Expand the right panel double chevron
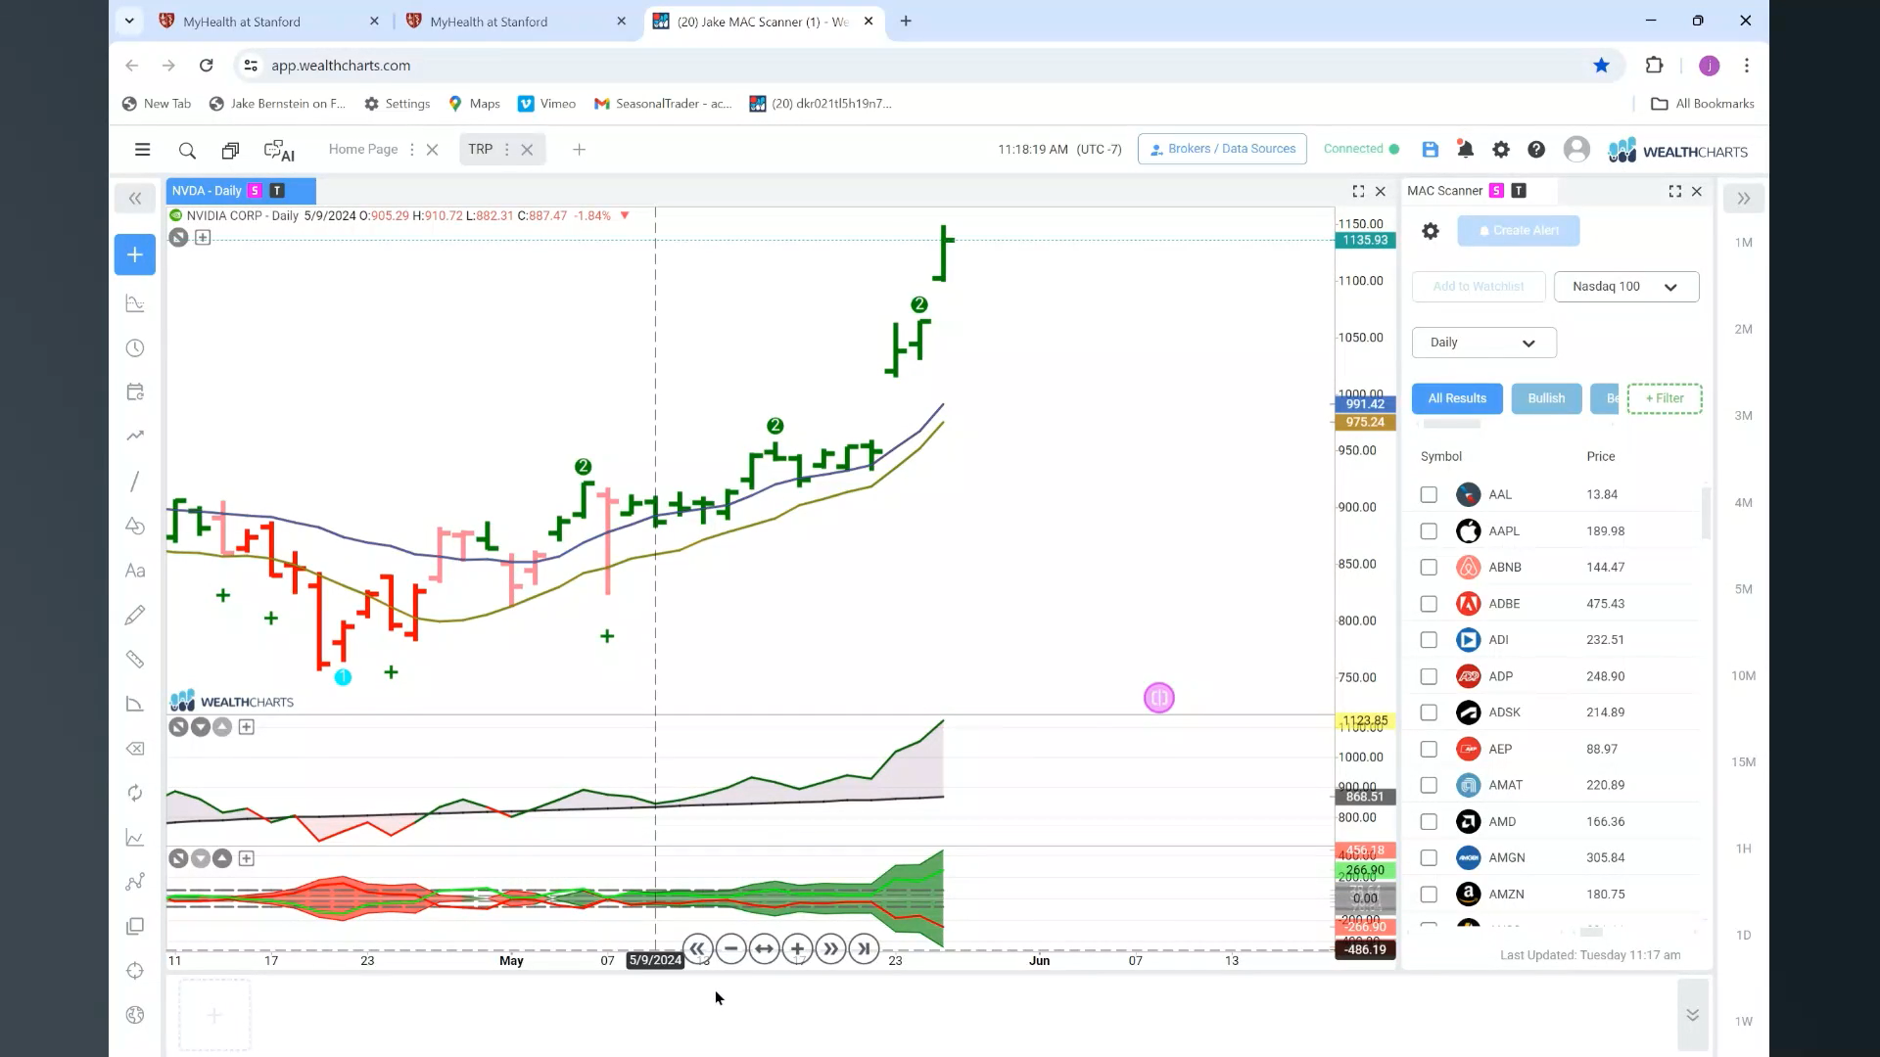1880x1057 pixels. coord(1744,199)
